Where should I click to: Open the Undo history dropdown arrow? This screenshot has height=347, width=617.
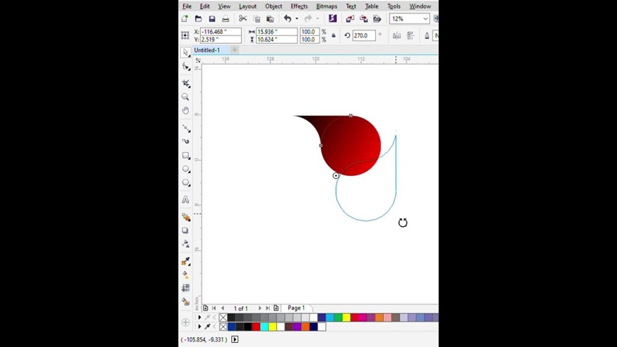point(296,19)
